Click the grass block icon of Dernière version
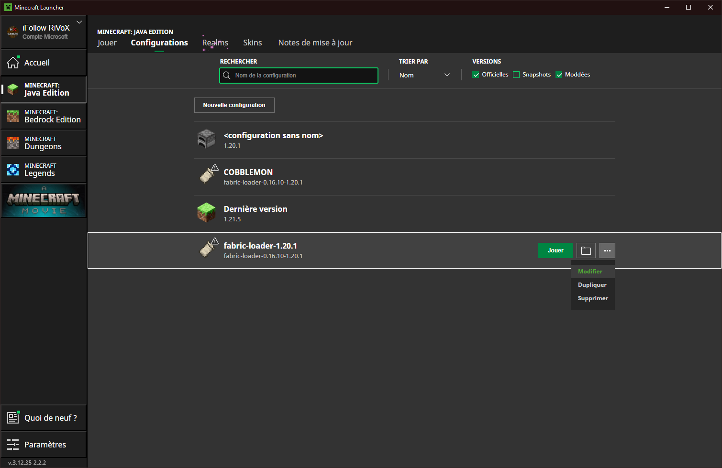Screen dimensions: 722x468 pyautogui.click(x=207, y=212)
